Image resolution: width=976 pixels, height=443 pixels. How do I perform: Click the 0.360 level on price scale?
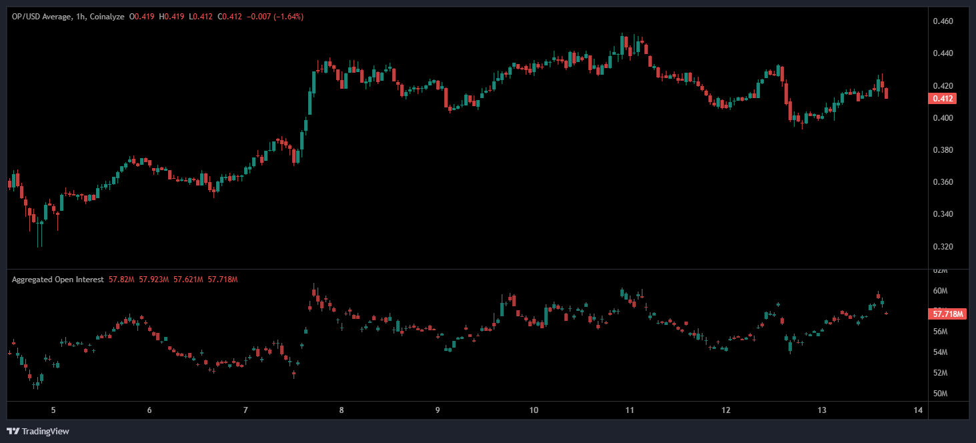pos(942,182)
